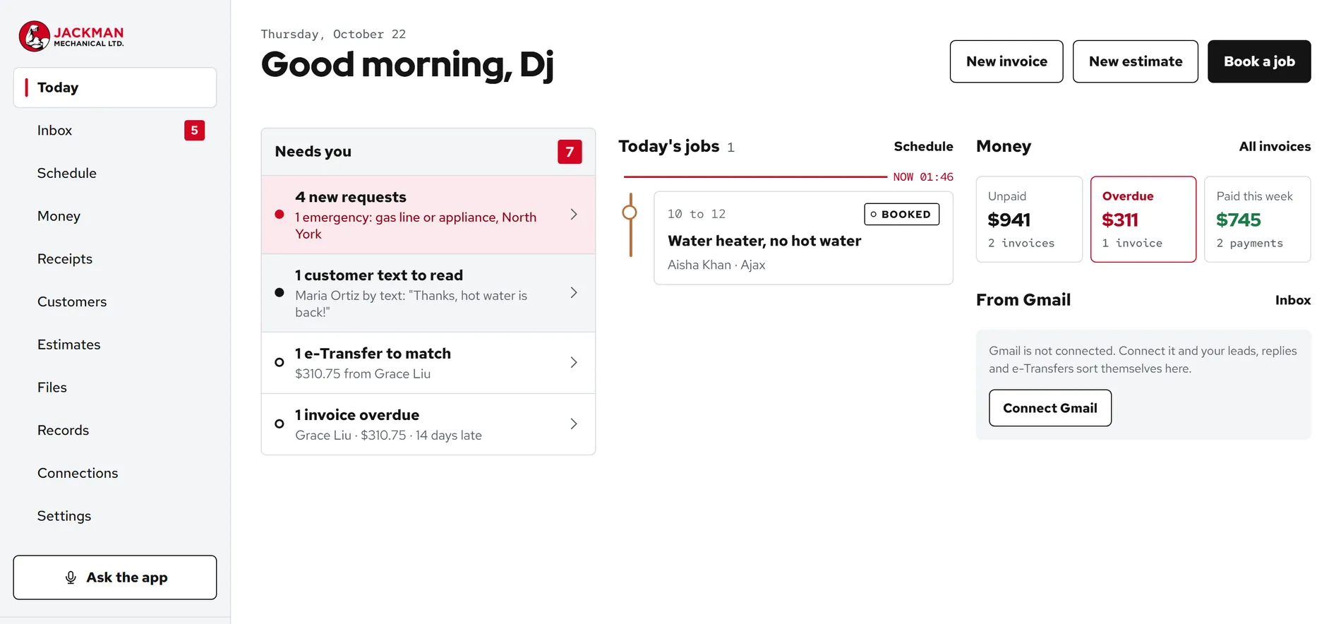This screenshot has width=1341, height=624.
Task: Click the Jackman Mechanical logo
Action: (71, 36)
